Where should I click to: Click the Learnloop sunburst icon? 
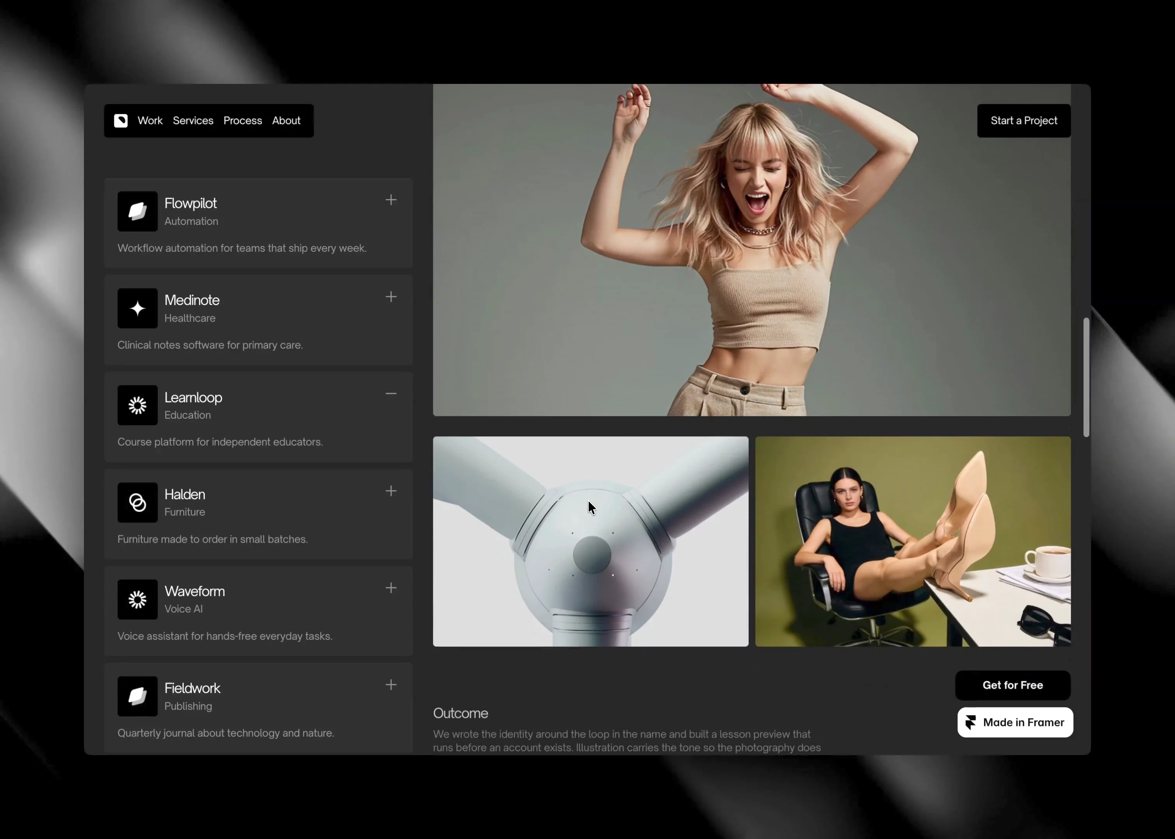[138, 406]
